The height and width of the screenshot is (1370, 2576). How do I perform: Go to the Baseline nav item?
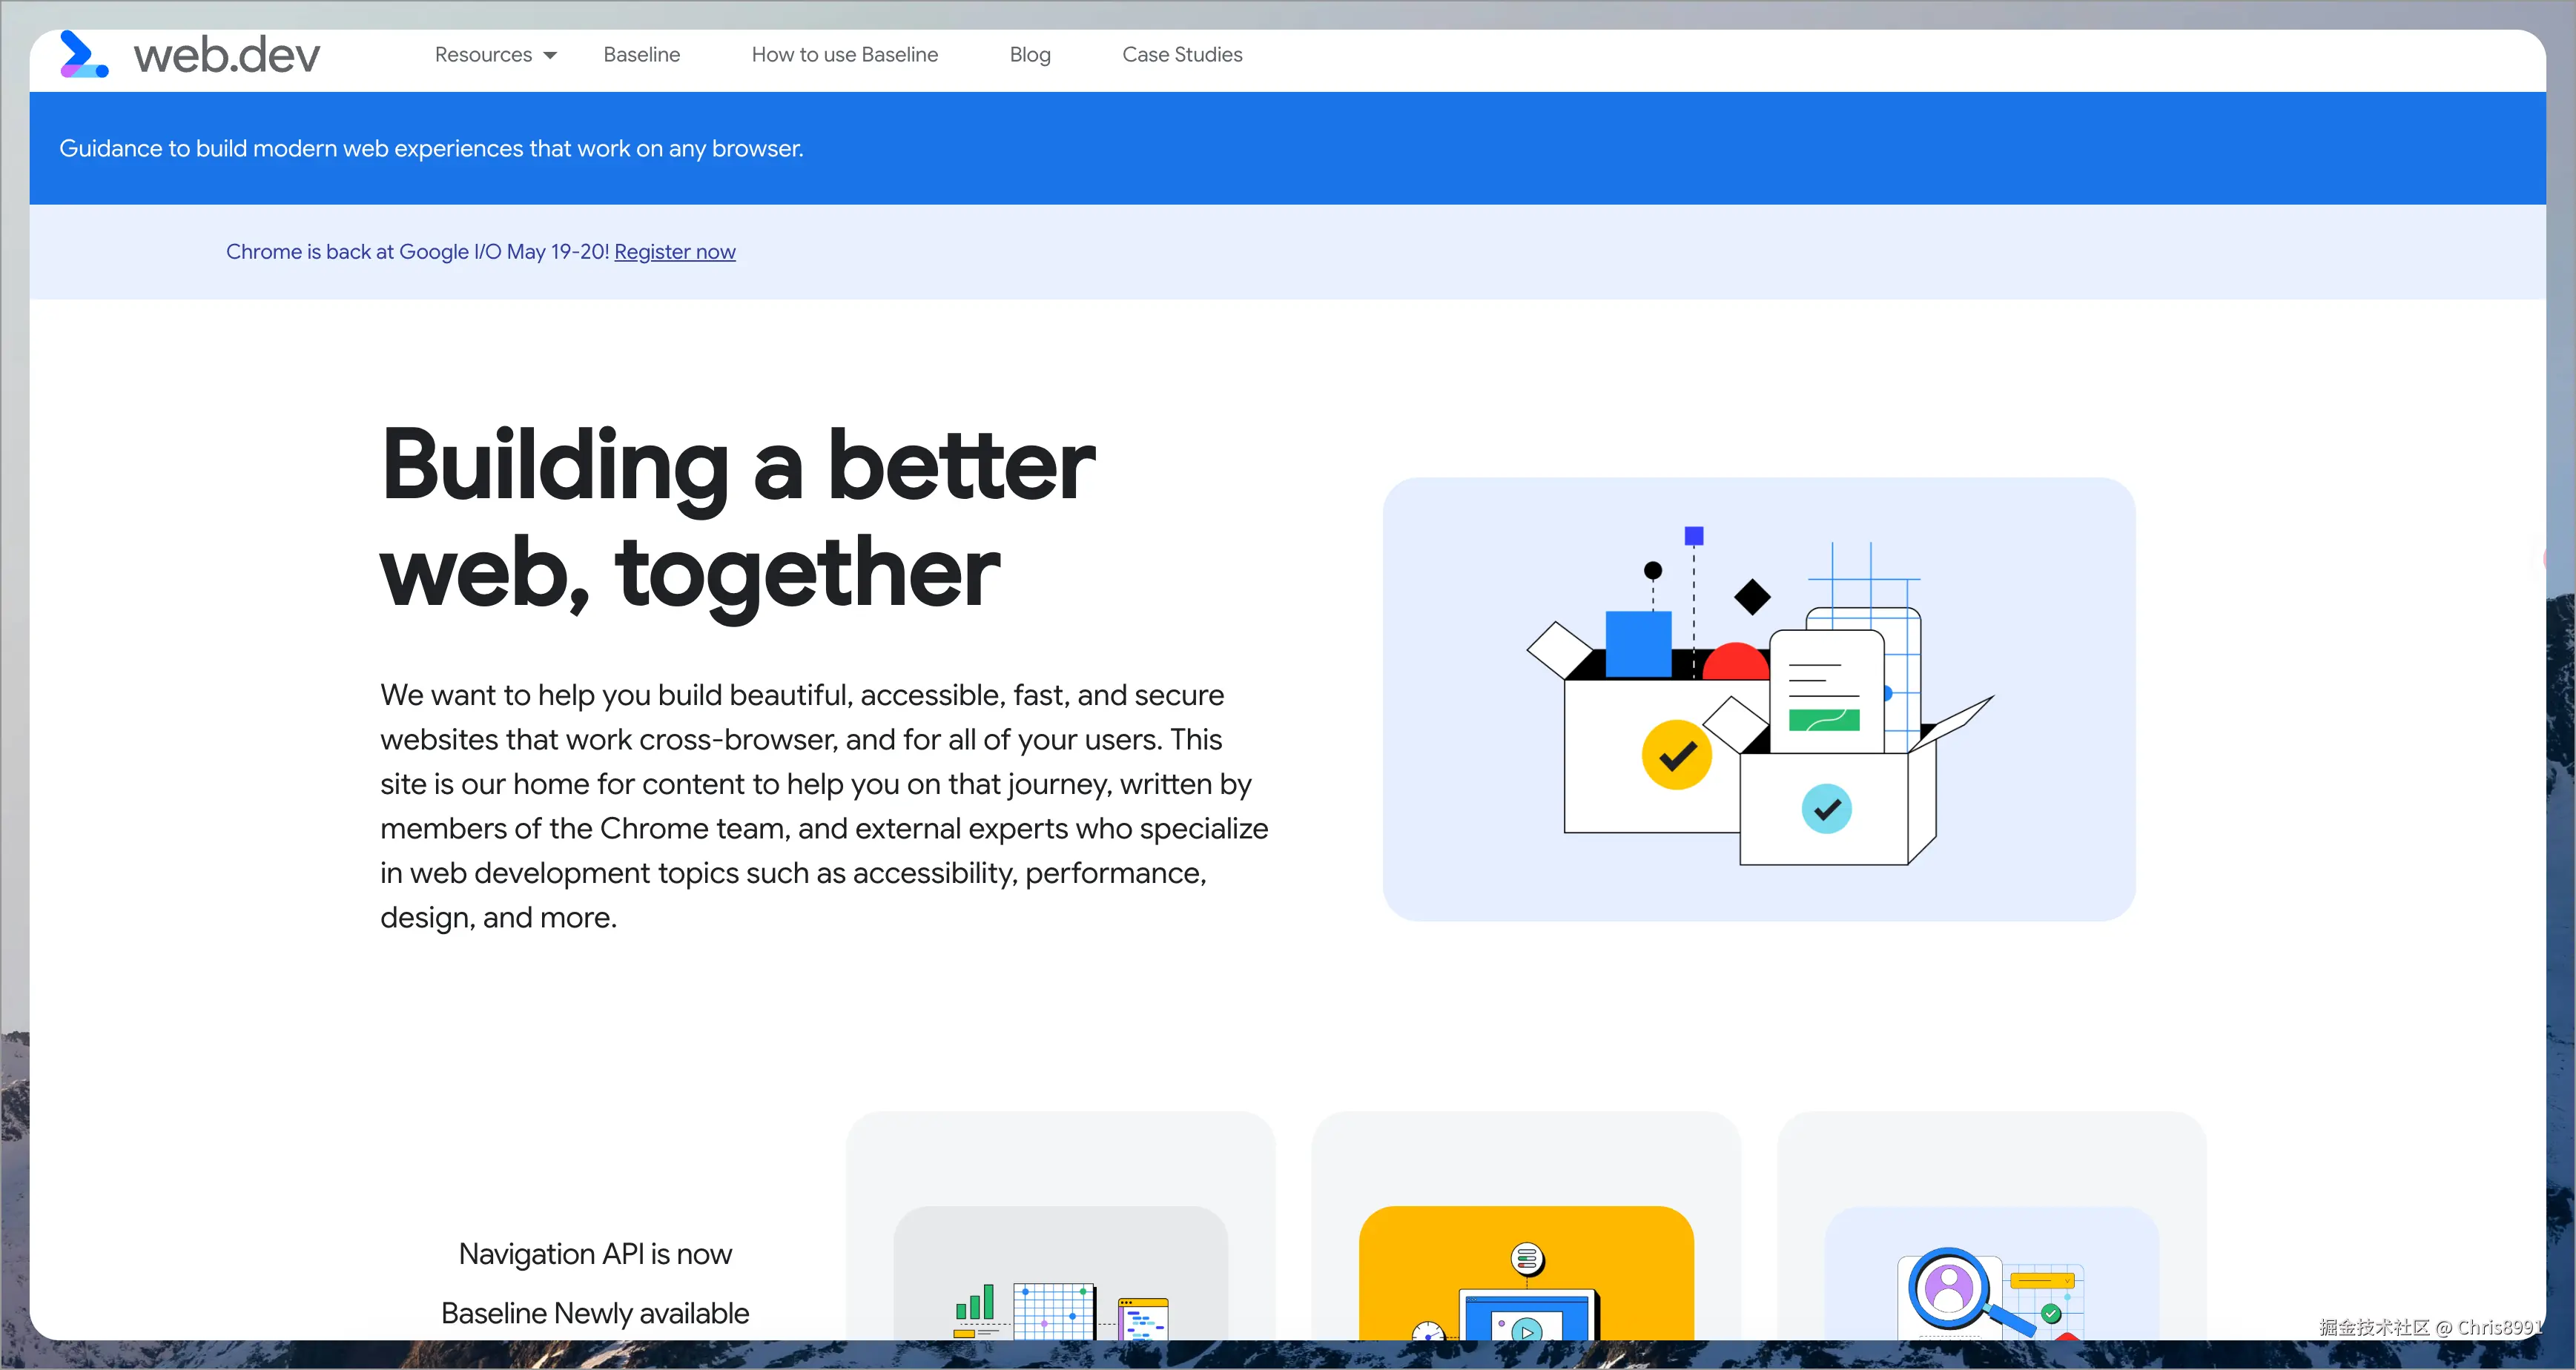click(x=641, y=55)
